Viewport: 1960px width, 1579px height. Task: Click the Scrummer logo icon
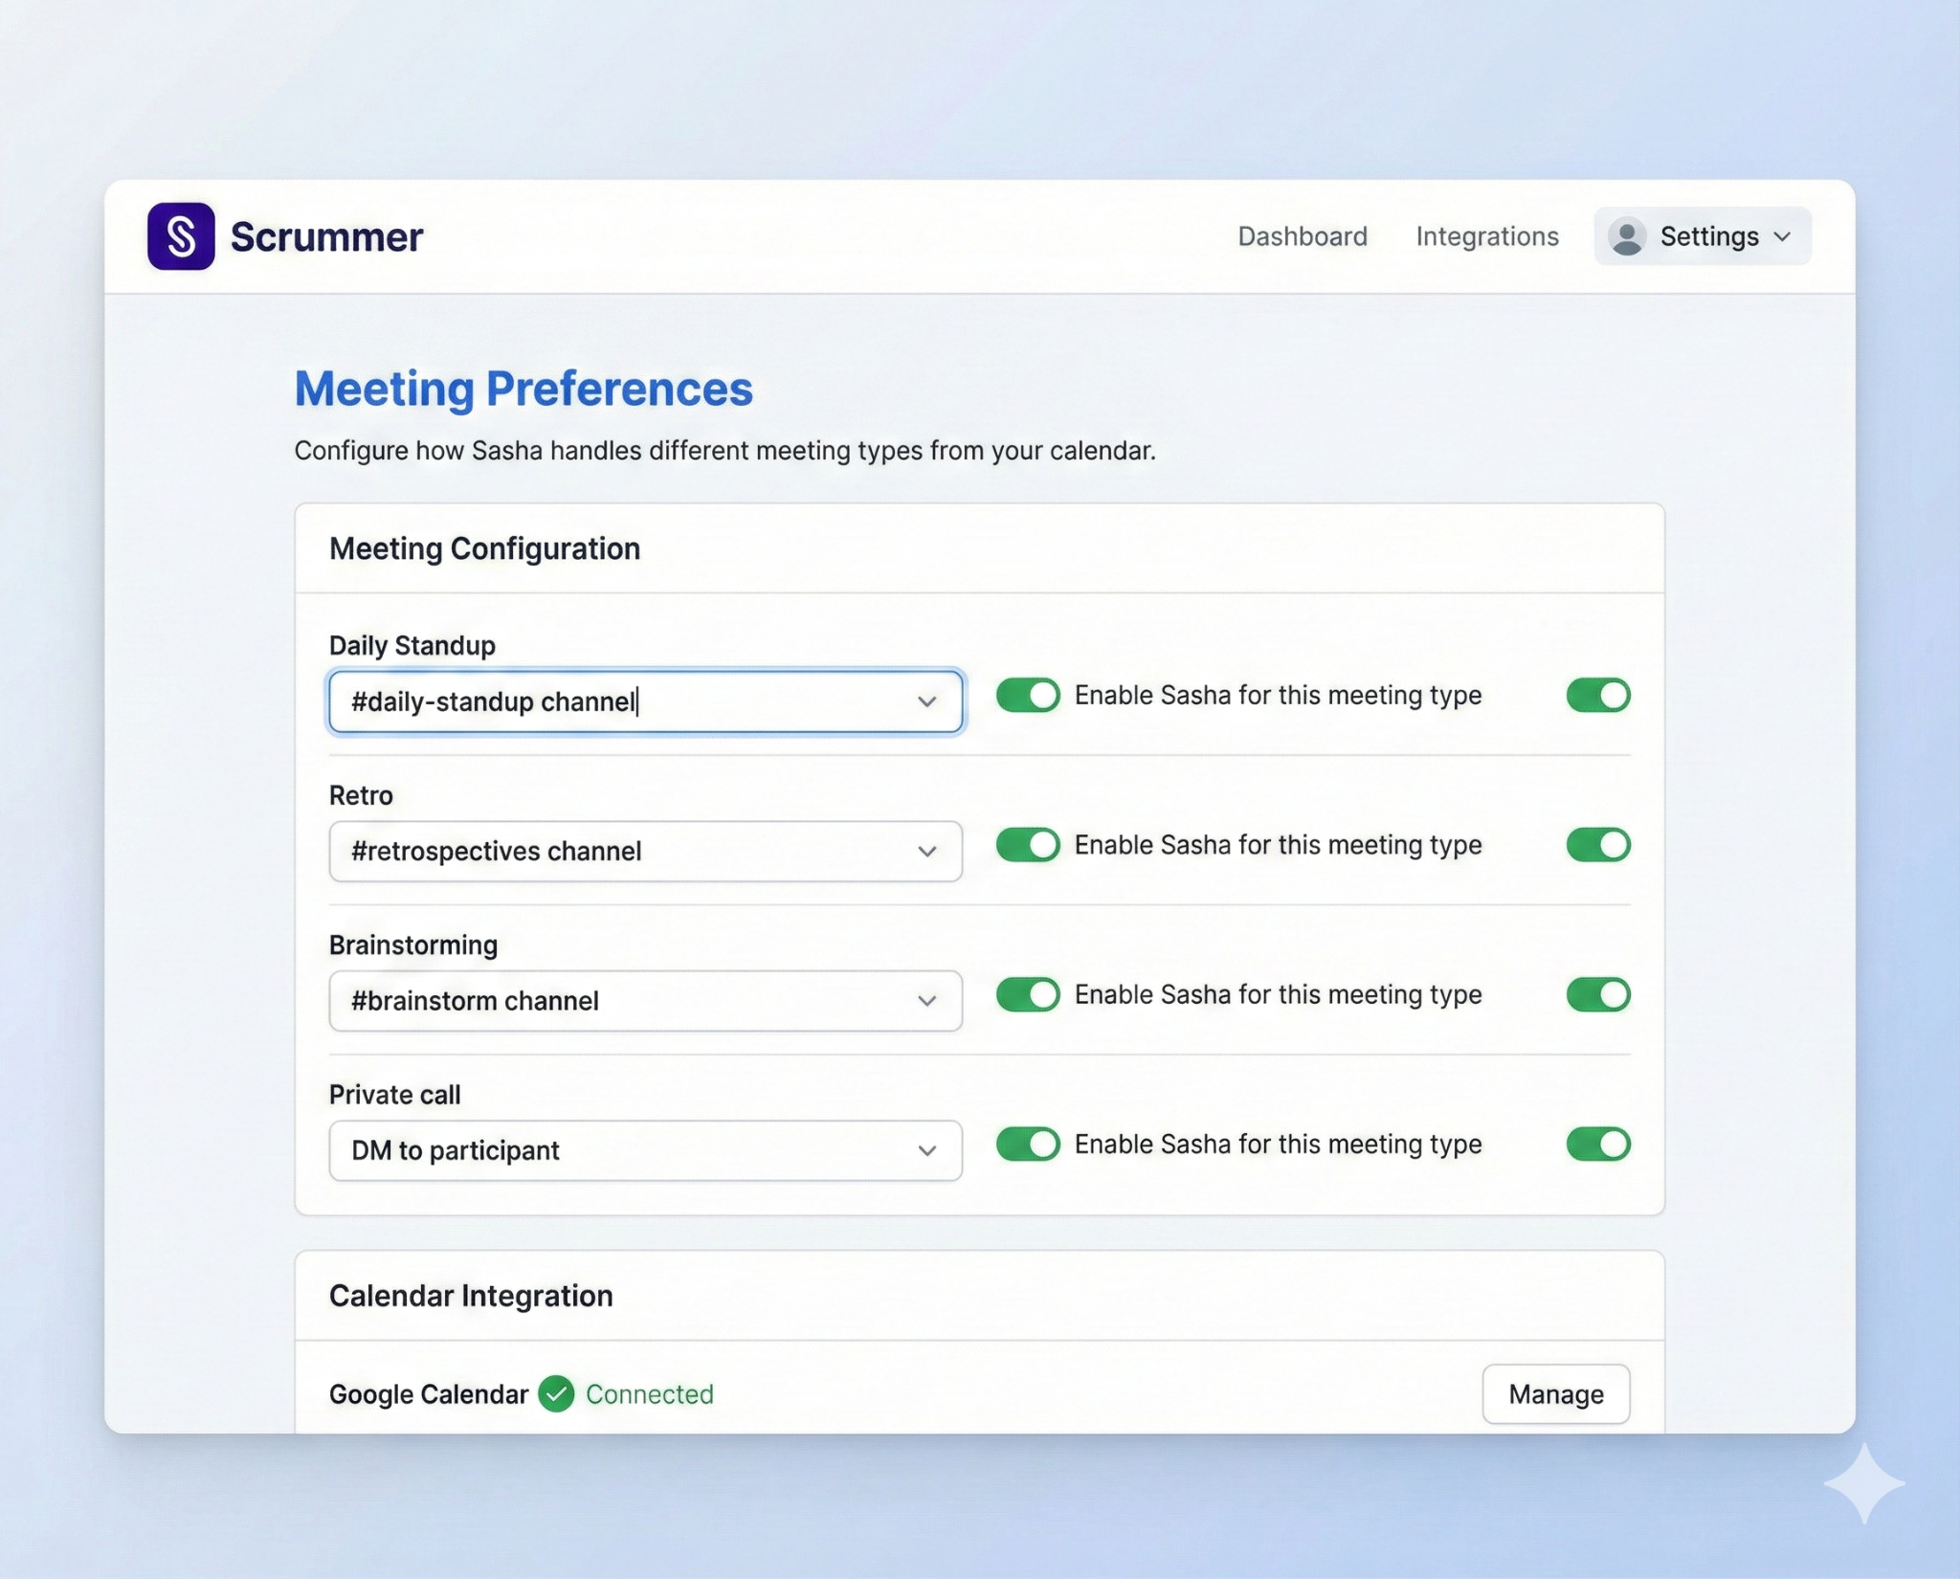click(182, 236)
